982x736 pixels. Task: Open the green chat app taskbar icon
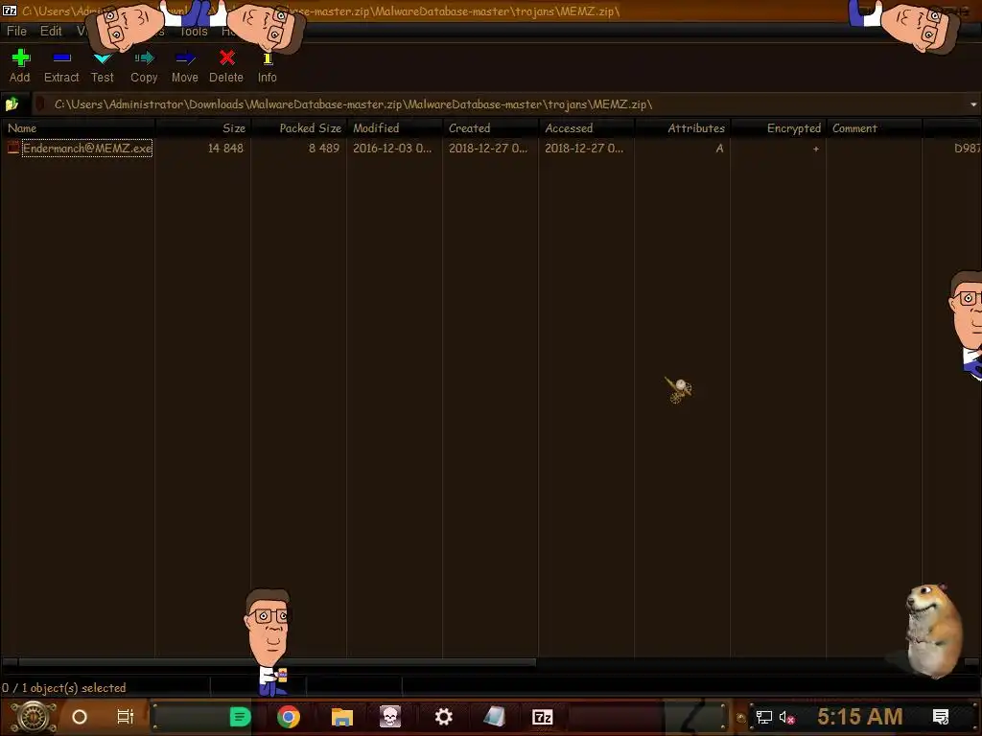[x=240, y=717]
